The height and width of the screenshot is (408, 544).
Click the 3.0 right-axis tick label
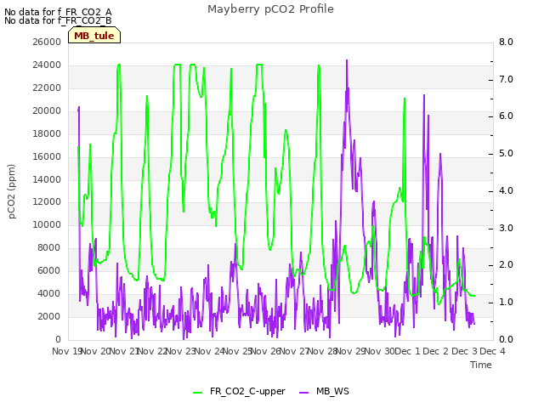tap(506, 229)
